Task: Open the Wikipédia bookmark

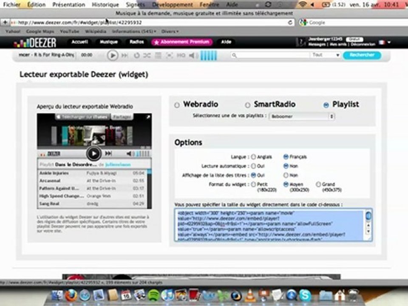Action: point(96,31)
